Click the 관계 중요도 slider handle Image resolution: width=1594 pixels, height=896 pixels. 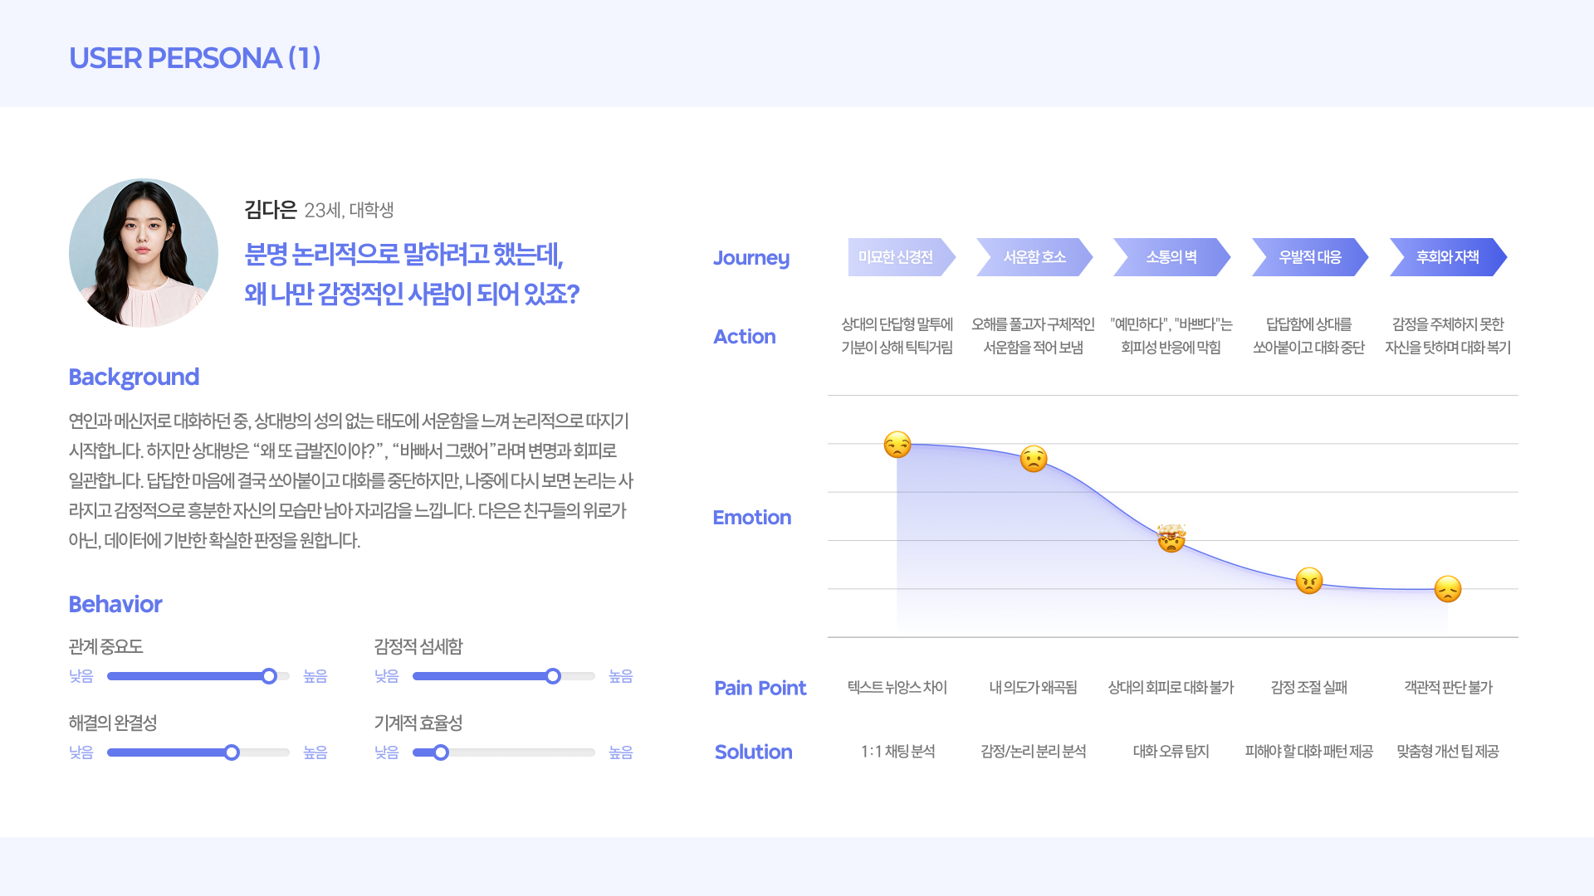coord(268,676)
